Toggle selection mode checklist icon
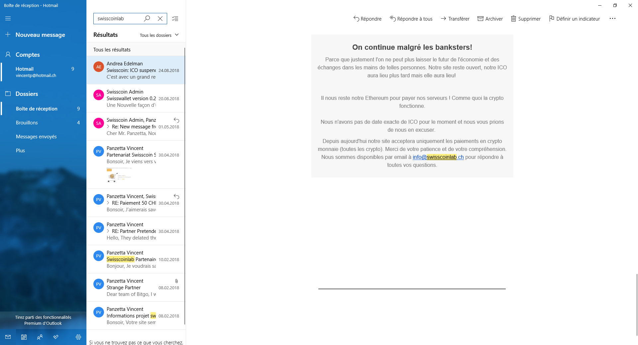 pos(175,19)
